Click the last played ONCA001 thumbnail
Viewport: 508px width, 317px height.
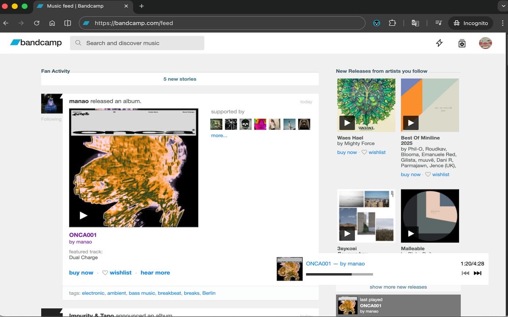point(347,306)
